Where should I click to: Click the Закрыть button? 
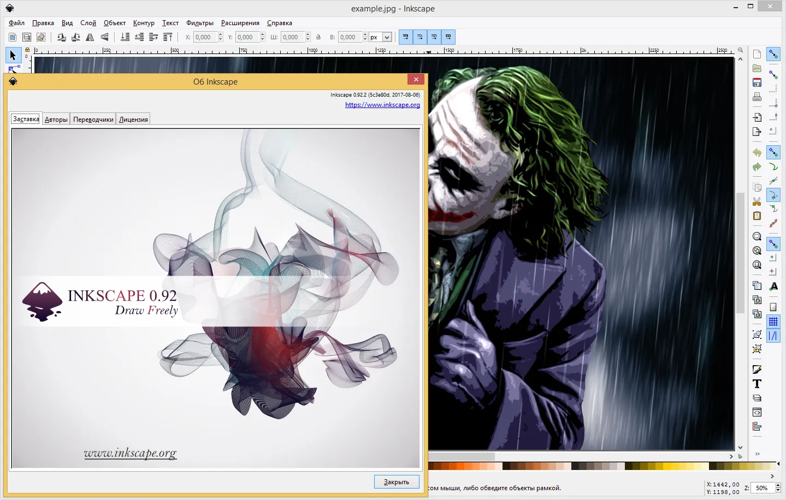click(x=397, y=482)
